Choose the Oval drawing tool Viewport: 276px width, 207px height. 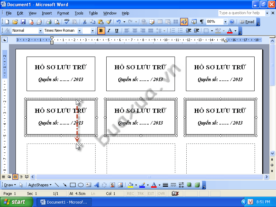[x=81, y=185]
